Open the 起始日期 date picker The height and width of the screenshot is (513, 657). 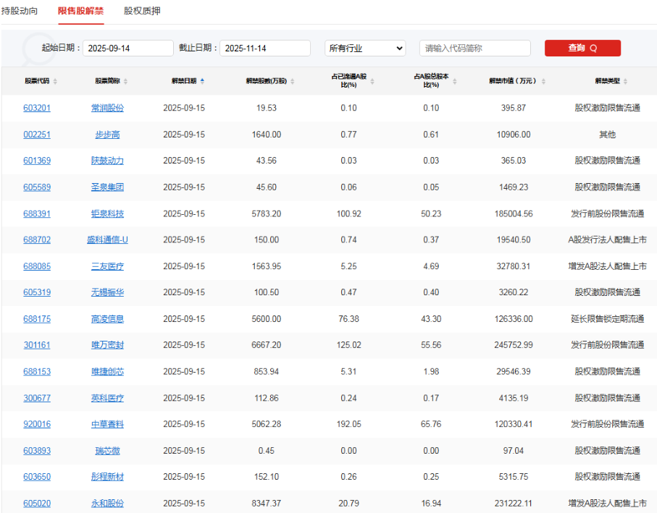pos(126,48)
